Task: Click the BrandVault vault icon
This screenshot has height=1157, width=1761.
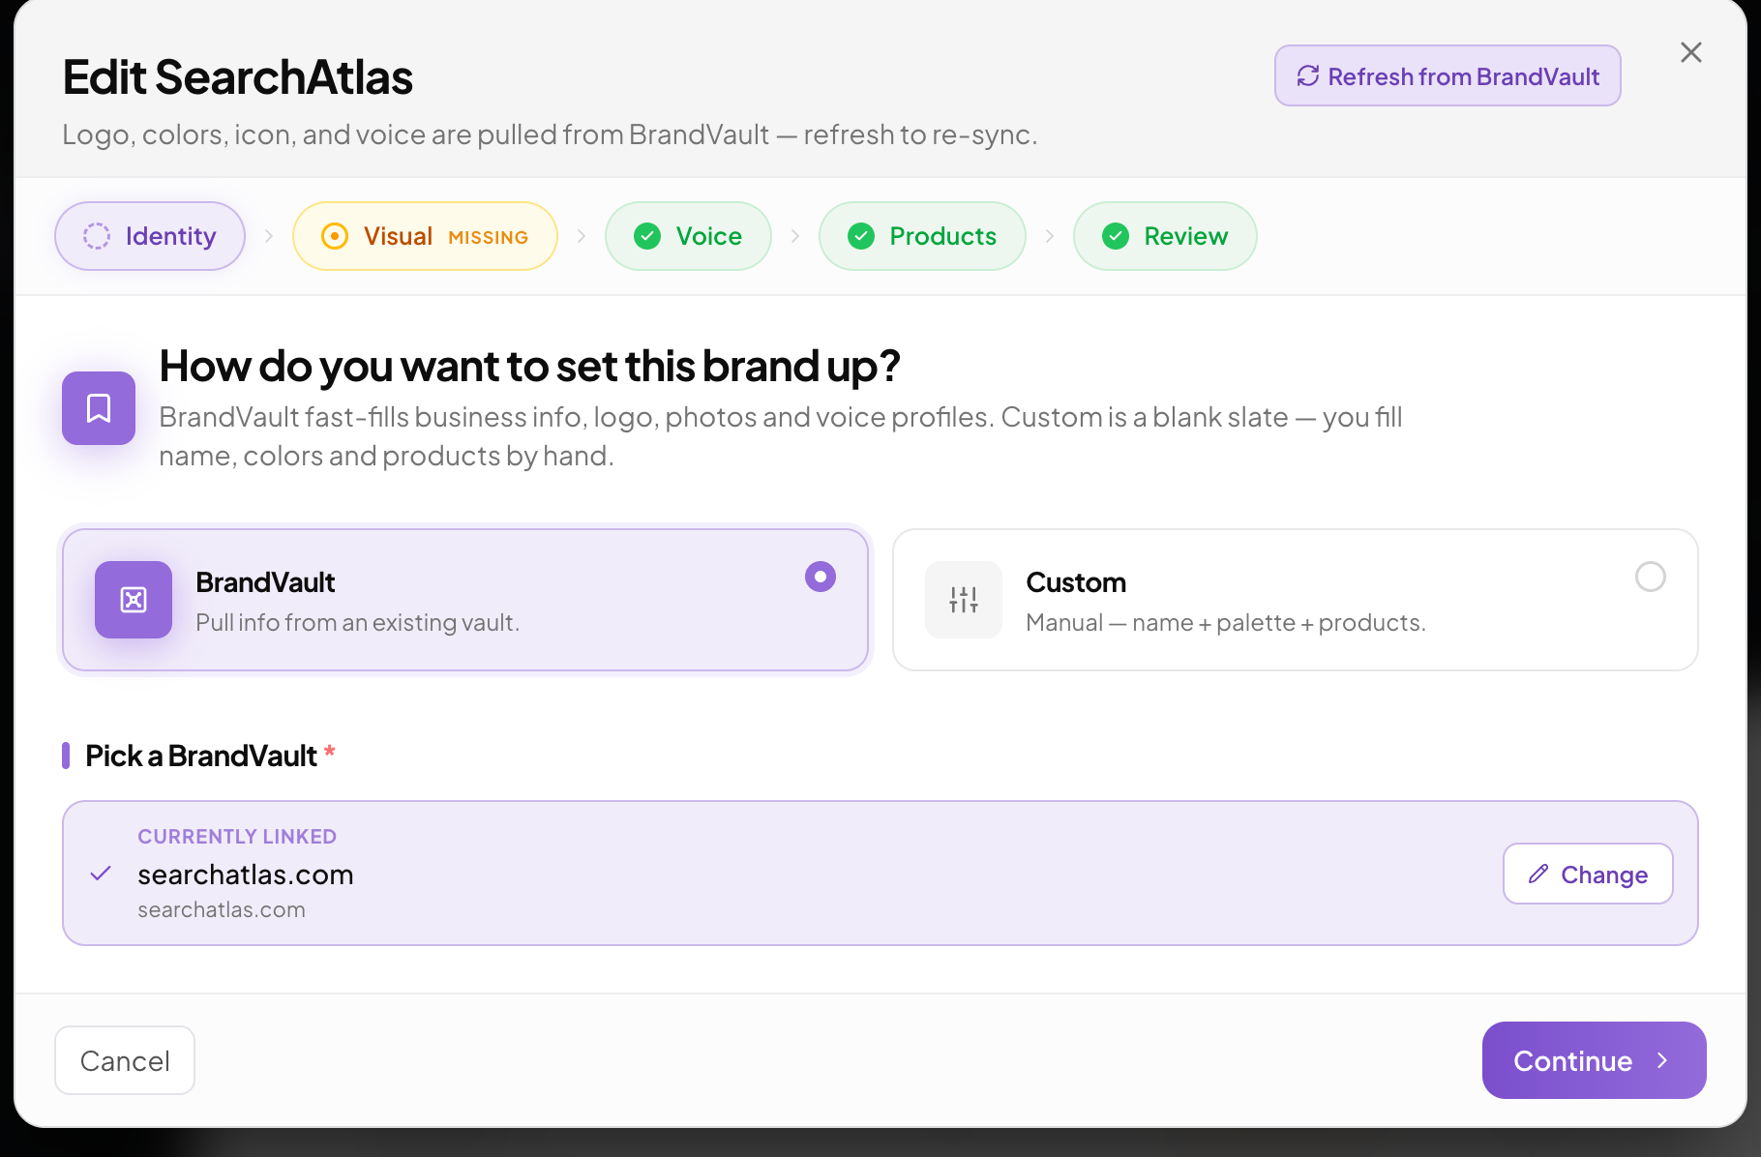Action: pos(134,600)
